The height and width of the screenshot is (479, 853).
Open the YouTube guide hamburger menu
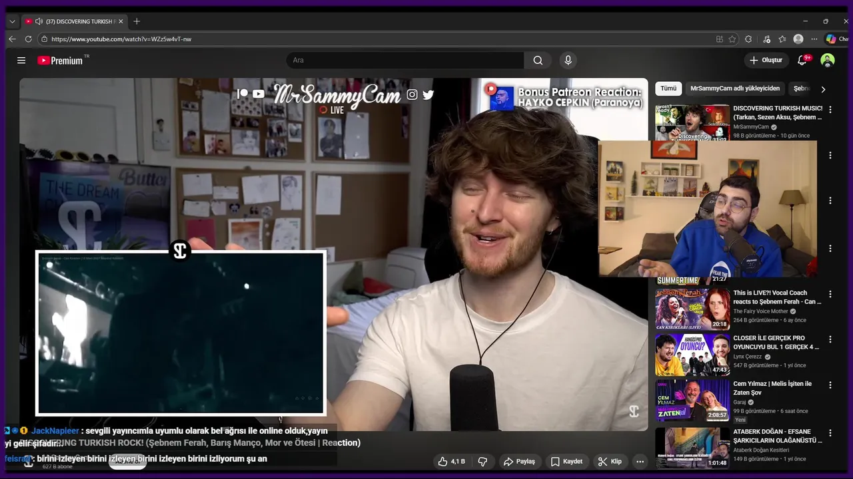pos(21,61)
